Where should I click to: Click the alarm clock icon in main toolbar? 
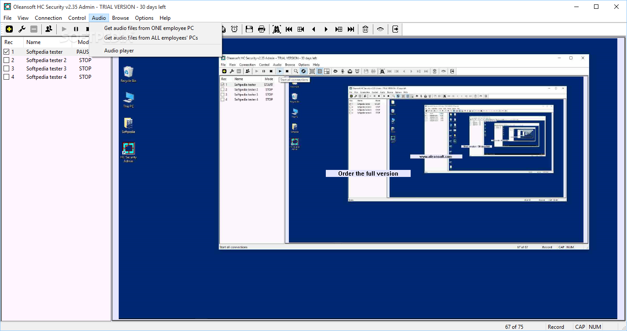click(234, 29)
